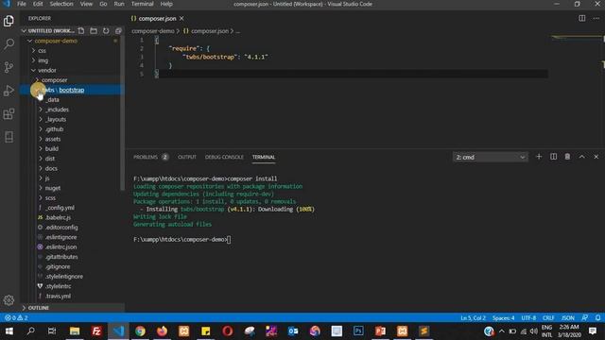Open the File menu

click(22, 4)
